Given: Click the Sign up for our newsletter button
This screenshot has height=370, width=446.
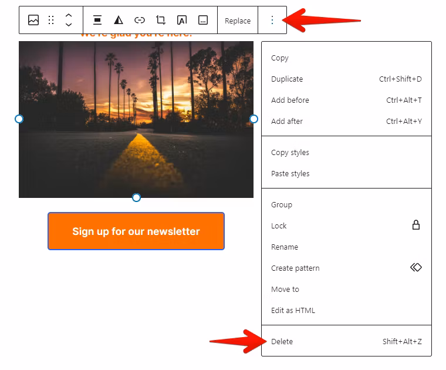Looking at the screenshot, I should [136, 231].
